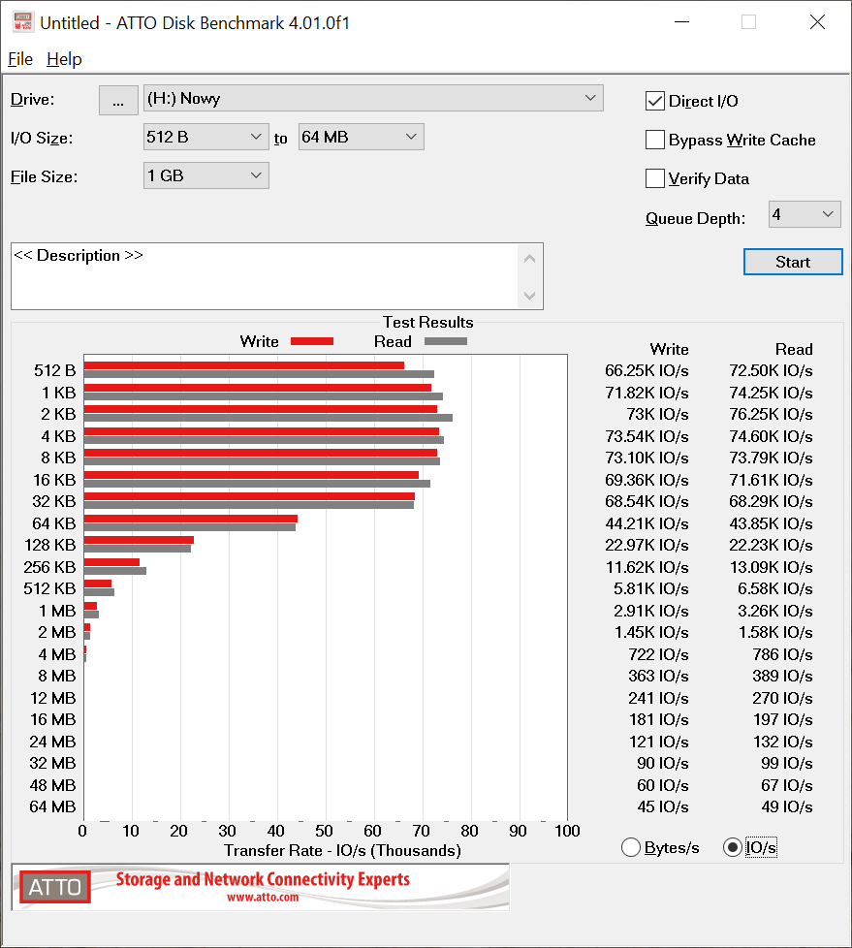The height and width of the screenshot is (948, 852).
Task: Open the I/O Size minimum 512 B dropdown
Action: pyautogui.click(x=205, y=138)
